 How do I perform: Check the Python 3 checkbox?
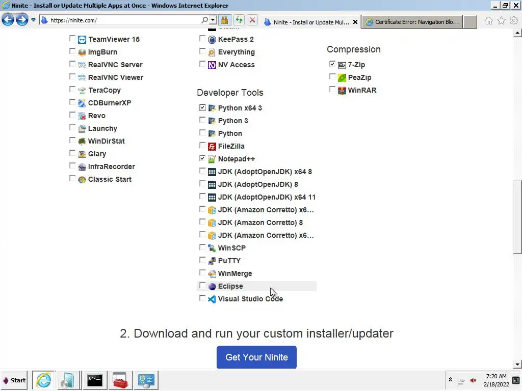tap(202, 120)
